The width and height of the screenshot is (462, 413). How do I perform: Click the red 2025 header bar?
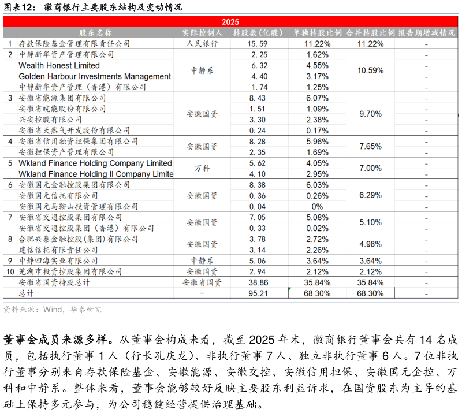(230, 22)
